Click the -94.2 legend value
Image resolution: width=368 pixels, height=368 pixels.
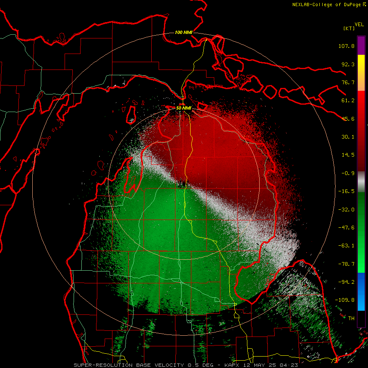346,282
